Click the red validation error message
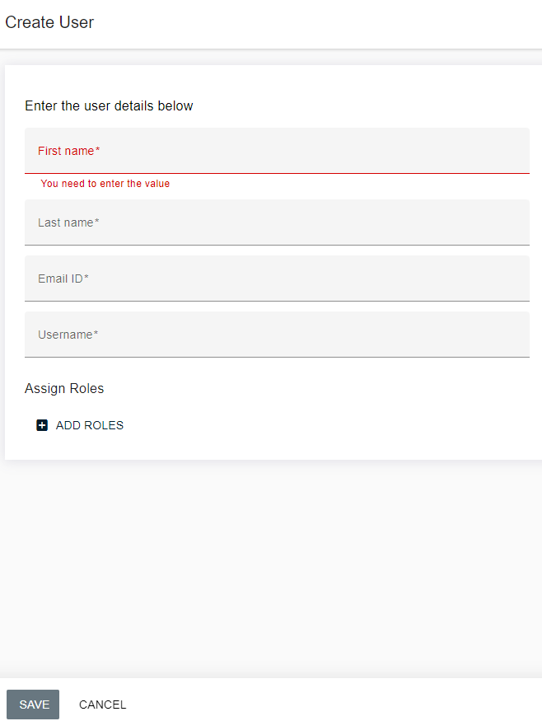The height and width of the screenshot is (721, 542). point(104,184)
